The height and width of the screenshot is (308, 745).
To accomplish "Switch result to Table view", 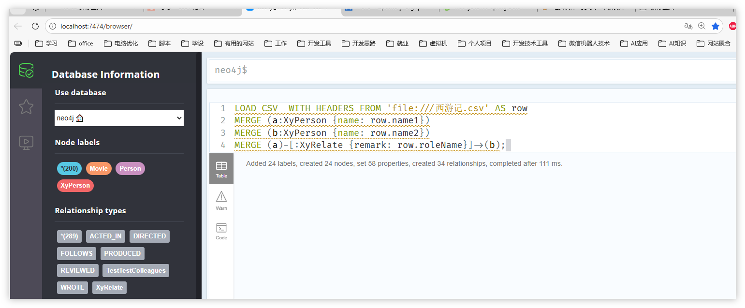I will click(221, 169).
